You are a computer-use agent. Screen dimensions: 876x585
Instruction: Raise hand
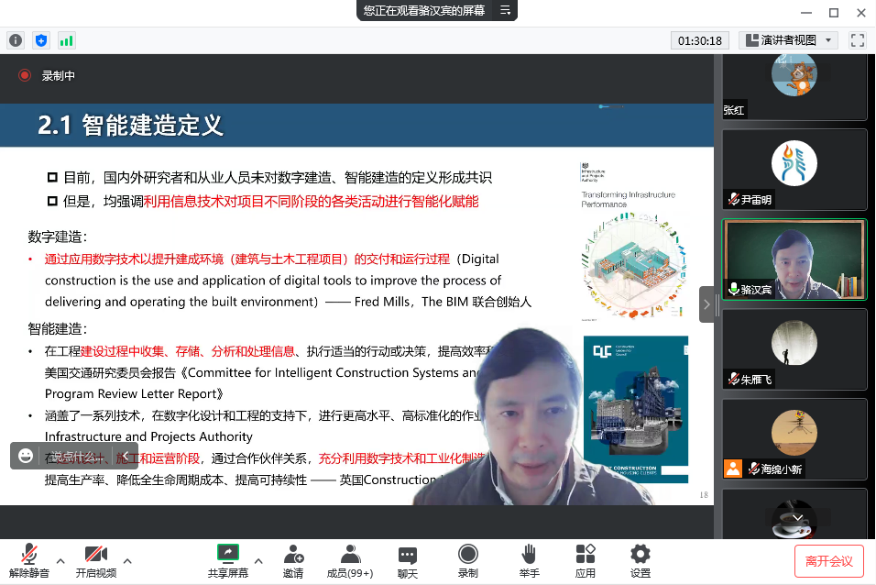[529, 561]
